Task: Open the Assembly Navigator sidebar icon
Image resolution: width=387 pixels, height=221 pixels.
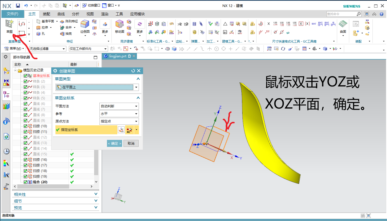Action: pyautogui.click(x=6, y=70)
